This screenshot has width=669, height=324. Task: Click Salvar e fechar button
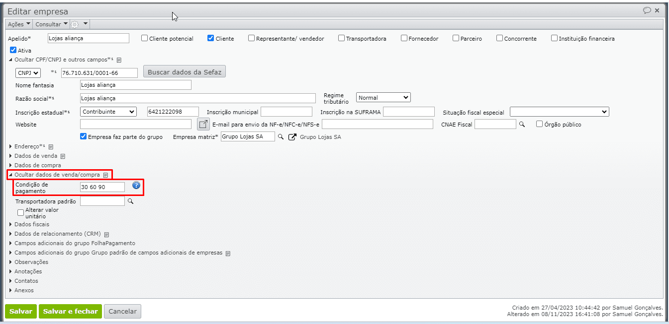coord(70,311)
